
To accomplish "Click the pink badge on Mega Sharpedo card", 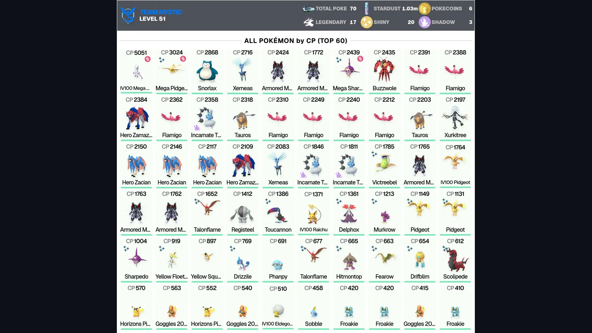I will click(360, 59).
